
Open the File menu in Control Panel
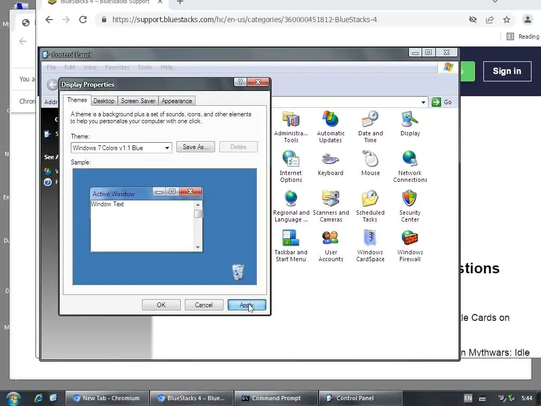tap(51, 67)
